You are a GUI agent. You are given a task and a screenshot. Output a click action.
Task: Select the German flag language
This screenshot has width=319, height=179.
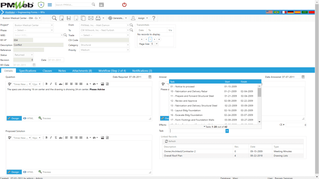(x=290, y=12)
